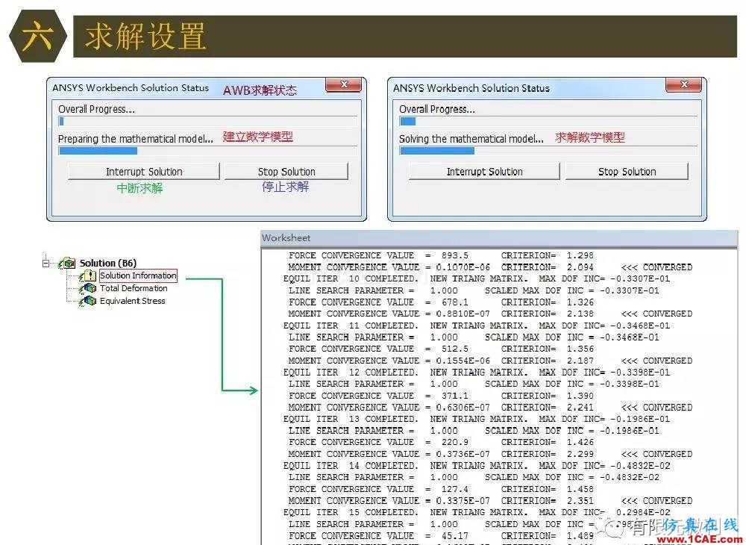Image resolution: width=746 pixels, height=545 pixels.
Task: Click the 'EQUIL ITER 15 COMPLETED' line
Action: click(x=476, y=513)
